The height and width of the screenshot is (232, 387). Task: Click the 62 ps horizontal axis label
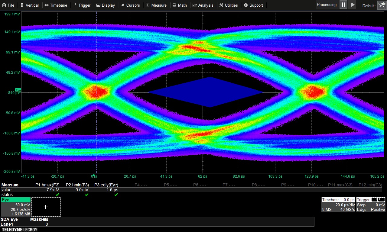[x=202, y=176]
